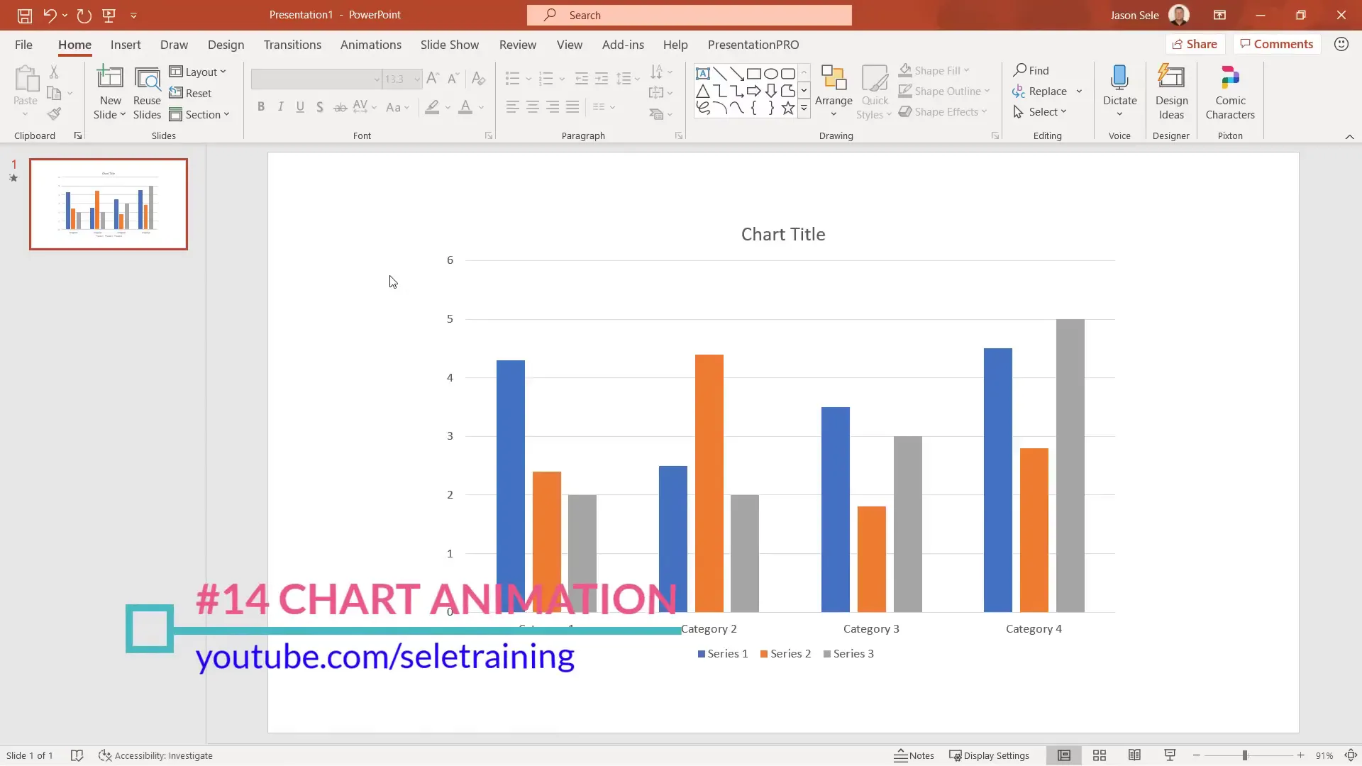Open the PresentationPRO ribbon tab
The width and height of the screenshot is (1362, 766).
[753, 45]
